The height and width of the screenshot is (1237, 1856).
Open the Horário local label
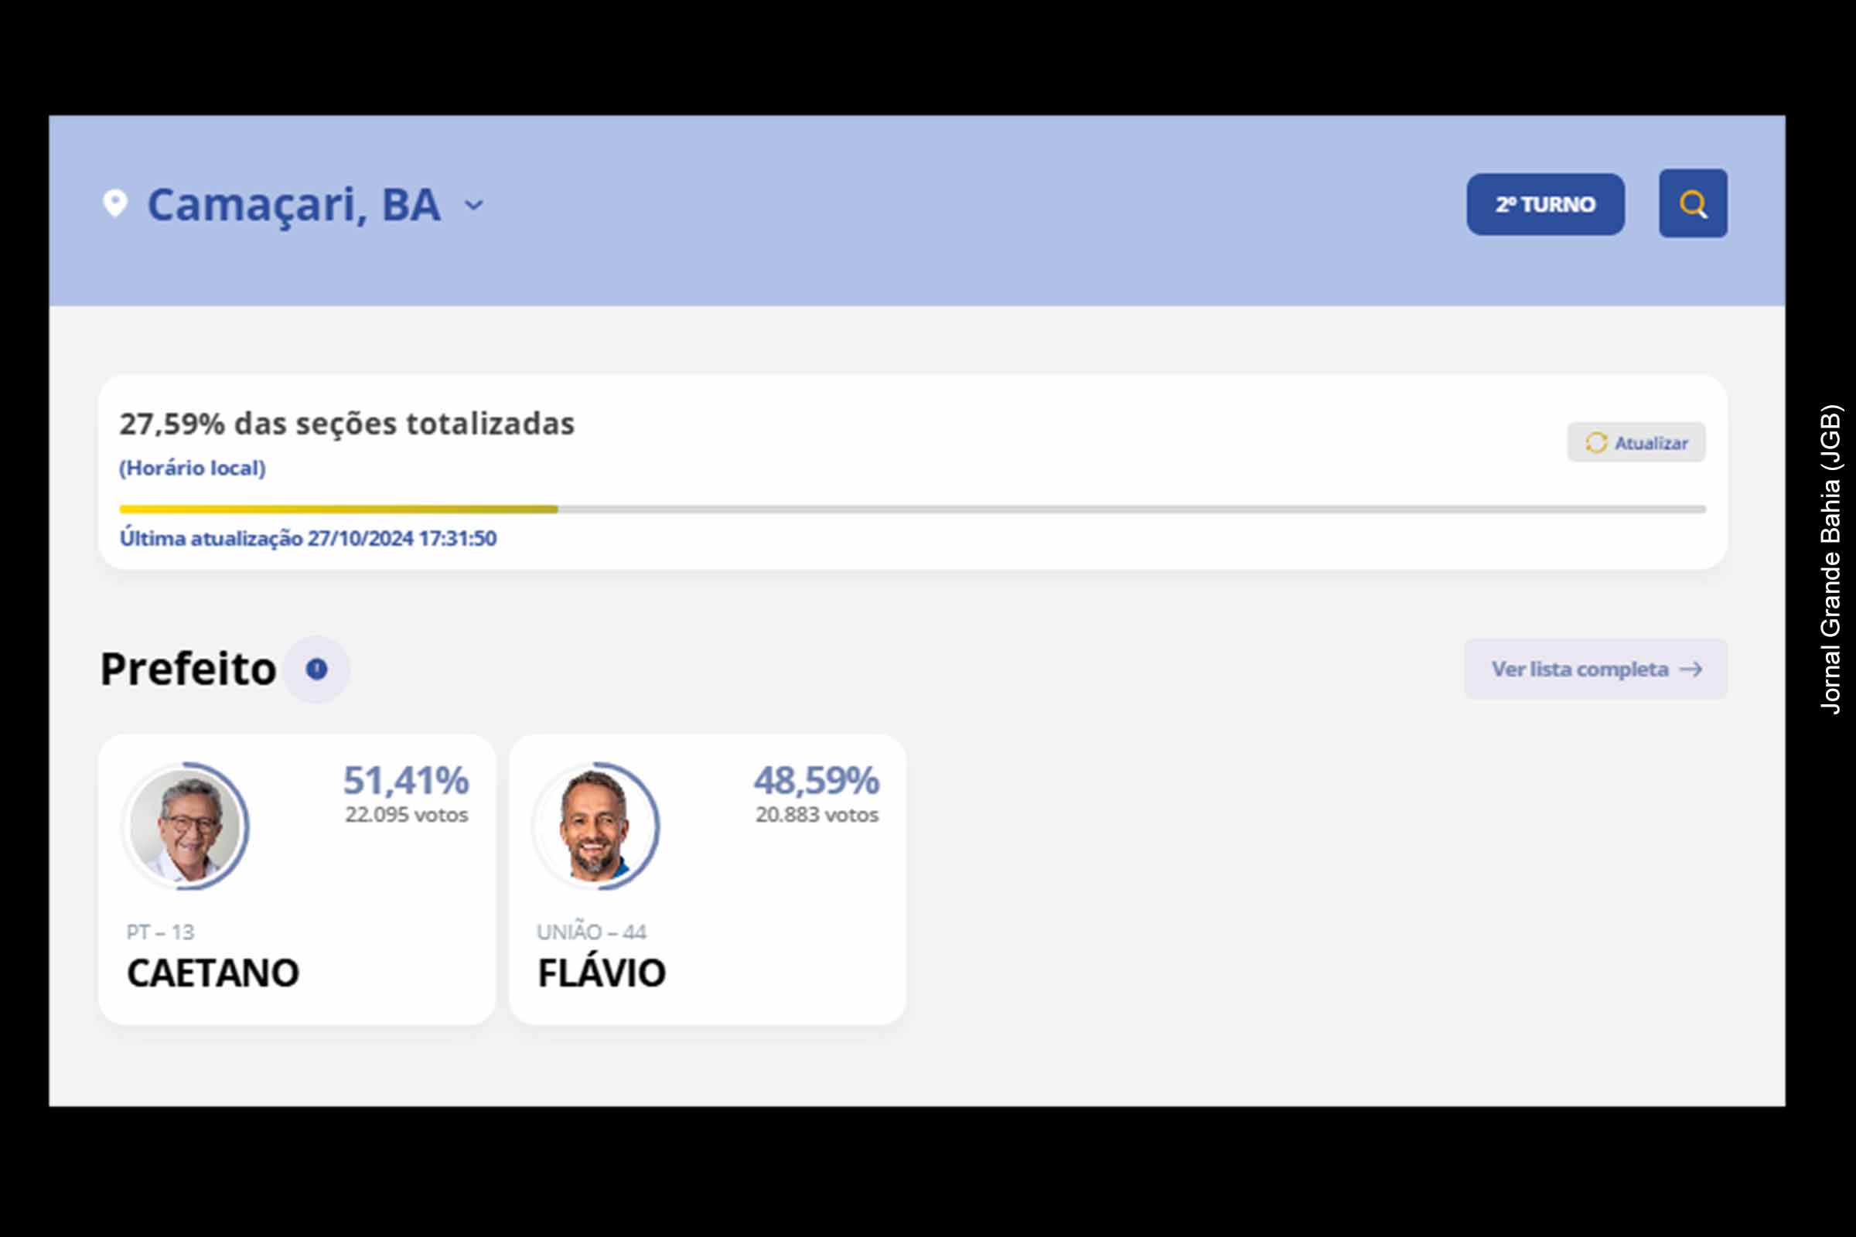(x=192, y=467)
